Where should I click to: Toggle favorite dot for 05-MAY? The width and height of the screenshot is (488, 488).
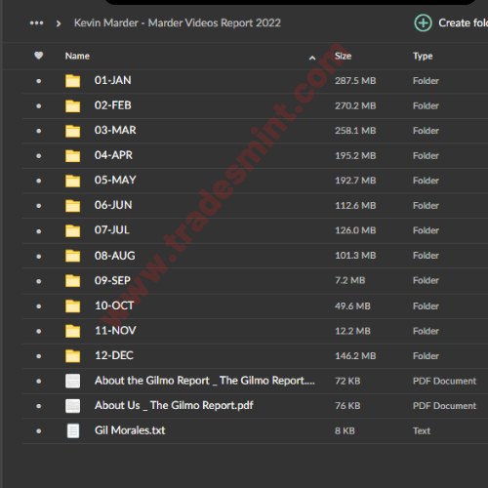point(39,181)
